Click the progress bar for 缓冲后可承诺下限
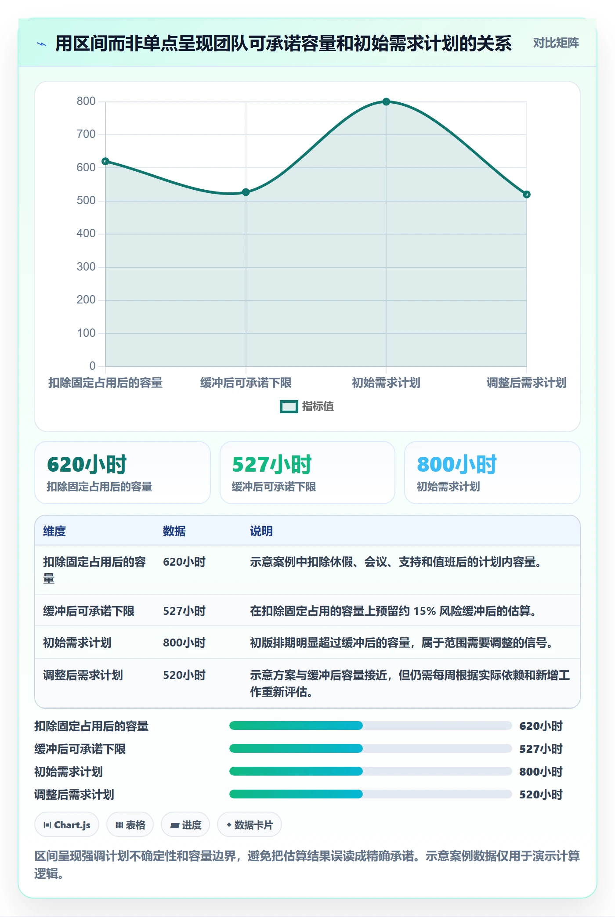 click(370, 748)
